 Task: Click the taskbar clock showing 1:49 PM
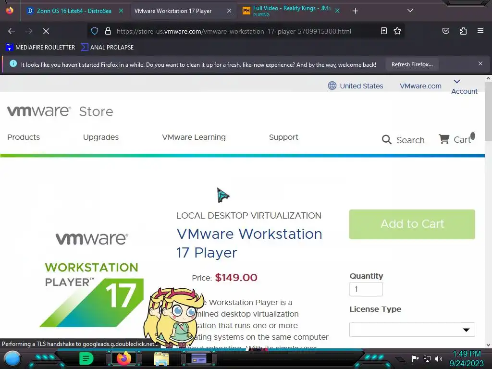(467, 358)
